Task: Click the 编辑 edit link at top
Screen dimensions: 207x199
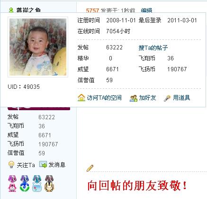Action: (x=146, y=10)
